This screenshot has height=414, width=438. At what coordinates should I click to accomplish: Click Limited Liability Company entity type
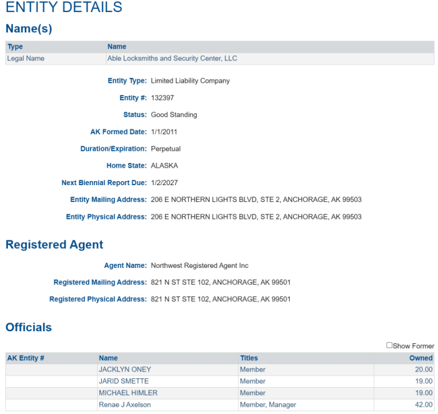coord(190,81)
